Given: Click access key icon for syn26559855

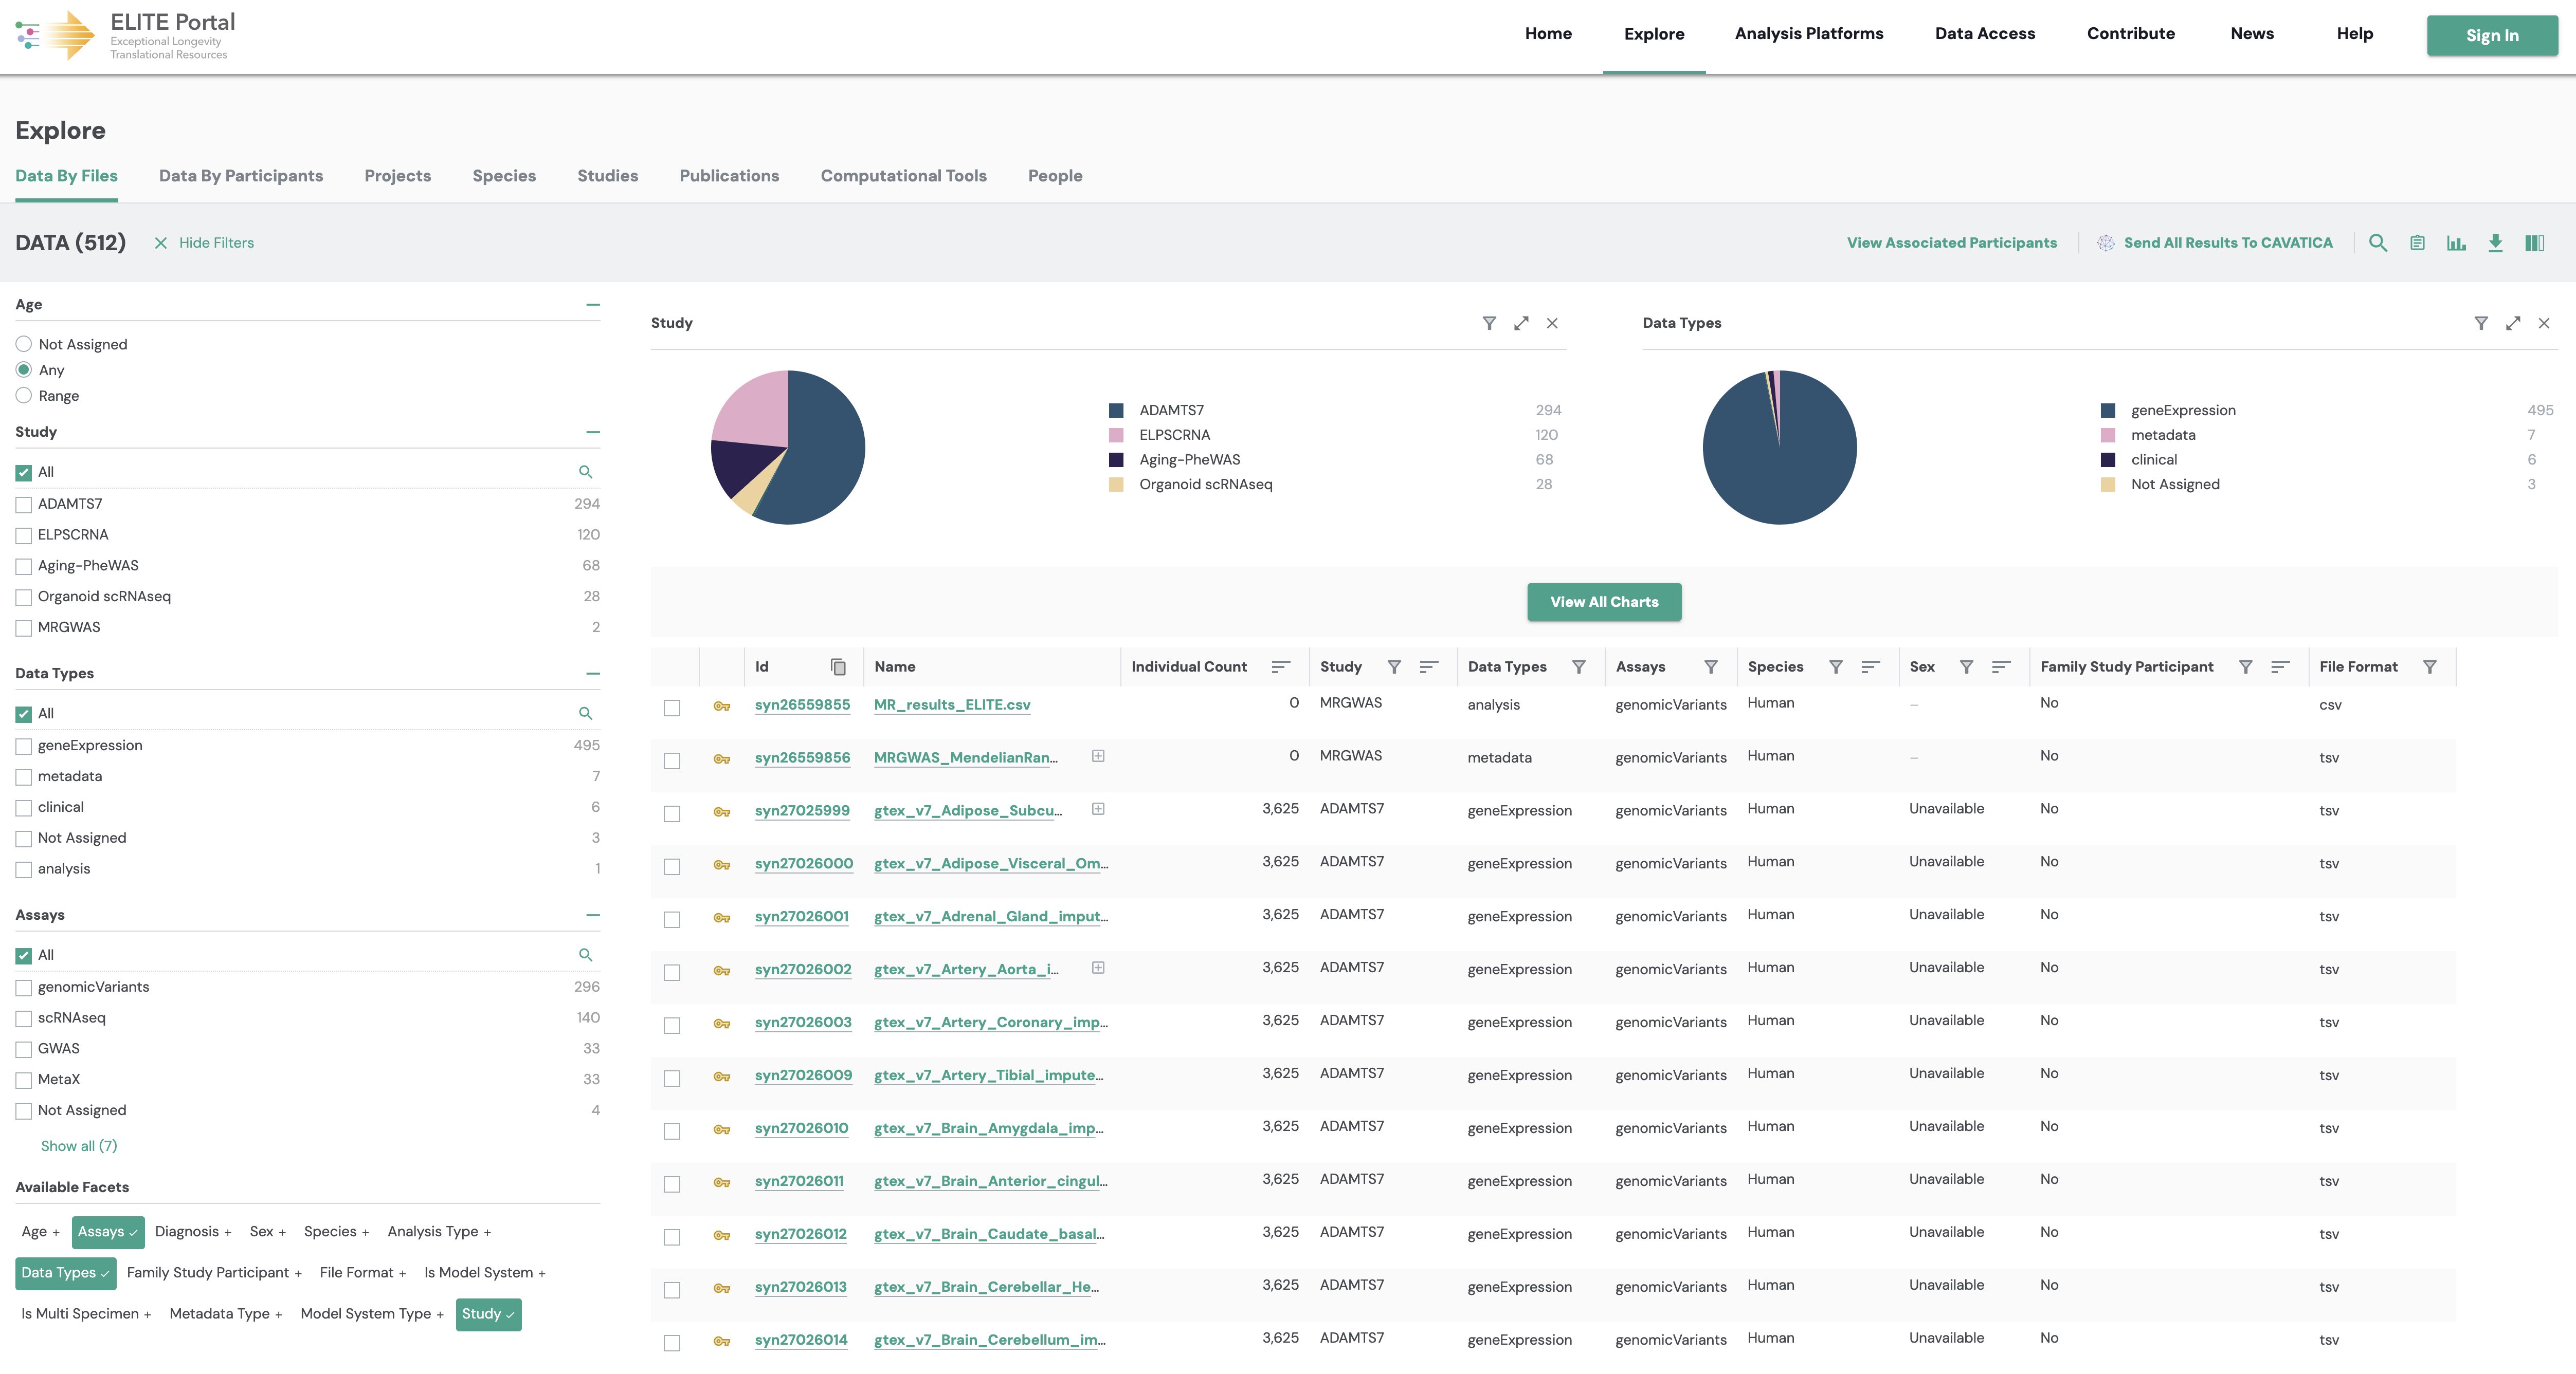Looking at the screenshot, I should [x=721, y=707].
